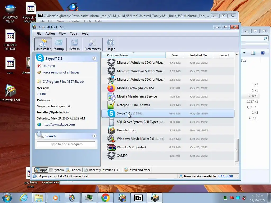The height and width of the screenshot is (203, 271).
Task: Collapse the Skype details panel
Action: point(94,58)
